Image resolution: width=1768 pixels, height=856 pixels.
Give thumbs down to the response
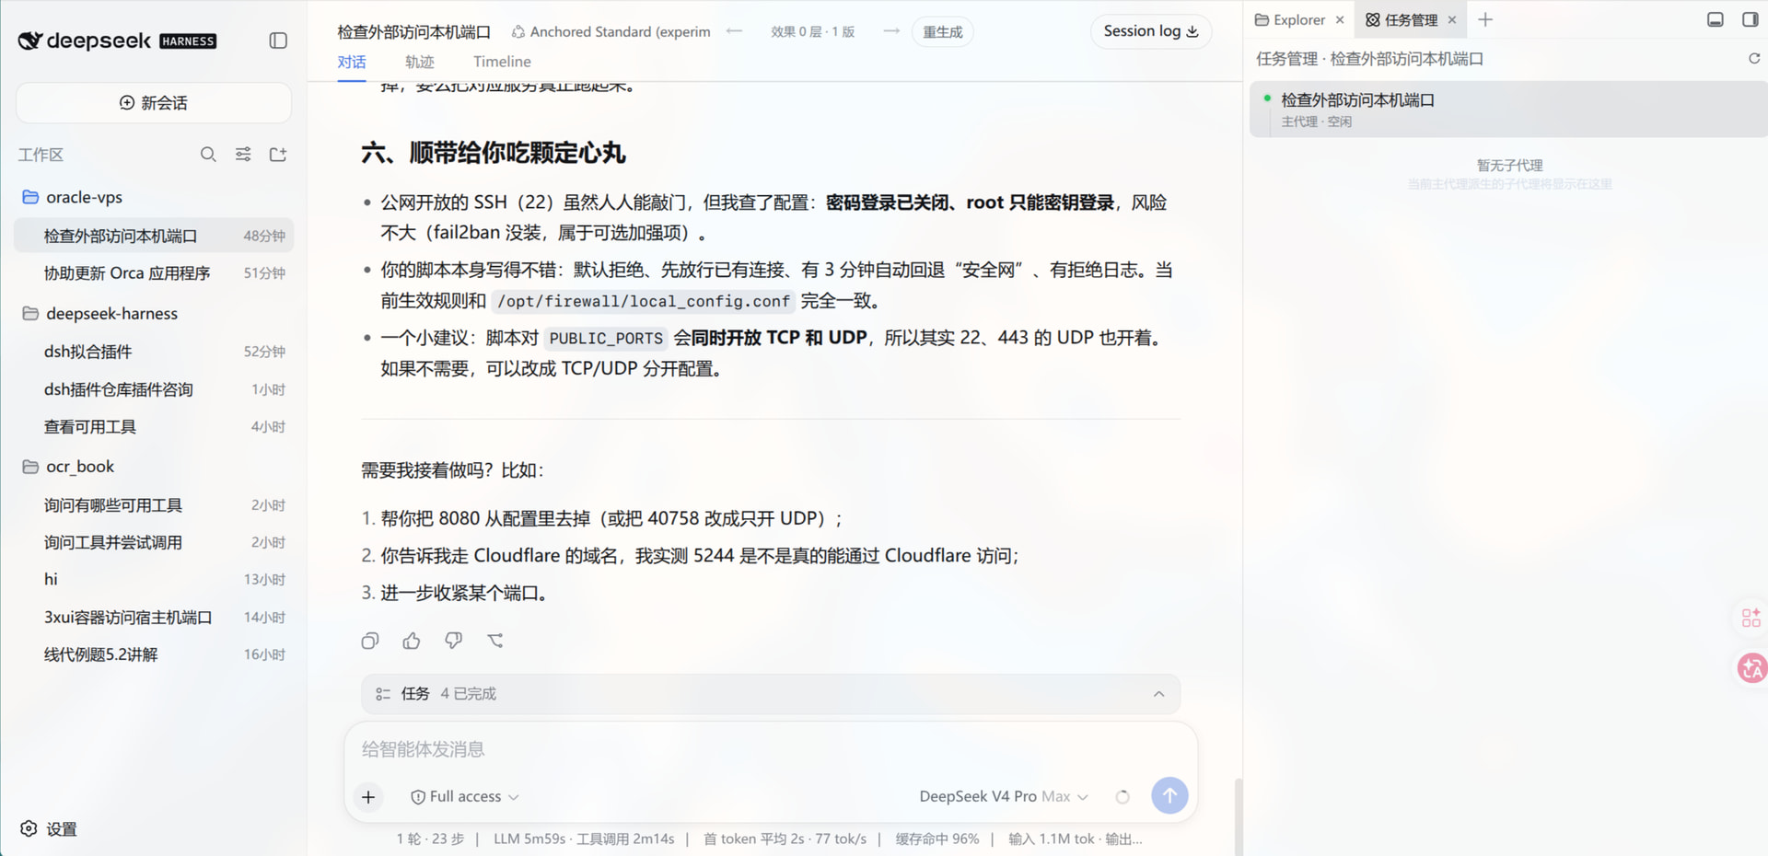click(x=453, y=641)
